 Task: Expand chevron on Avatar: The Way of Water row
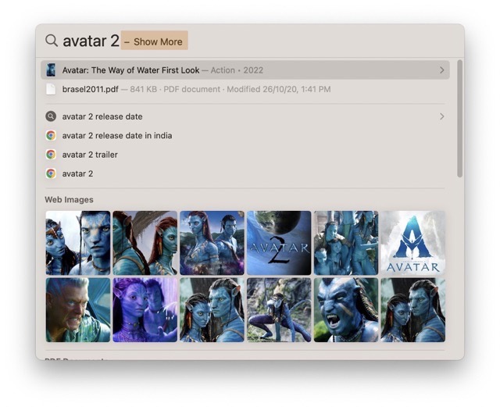coord(441,70)
